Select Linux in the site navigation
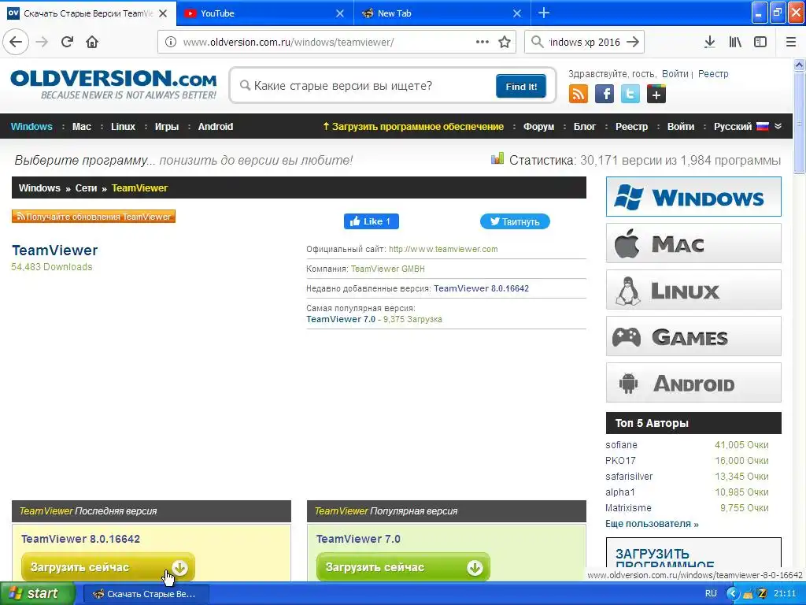 coord(123,127)
